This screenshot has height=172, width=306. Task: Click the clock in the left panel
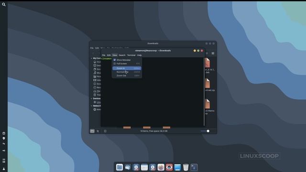[4, 161]
